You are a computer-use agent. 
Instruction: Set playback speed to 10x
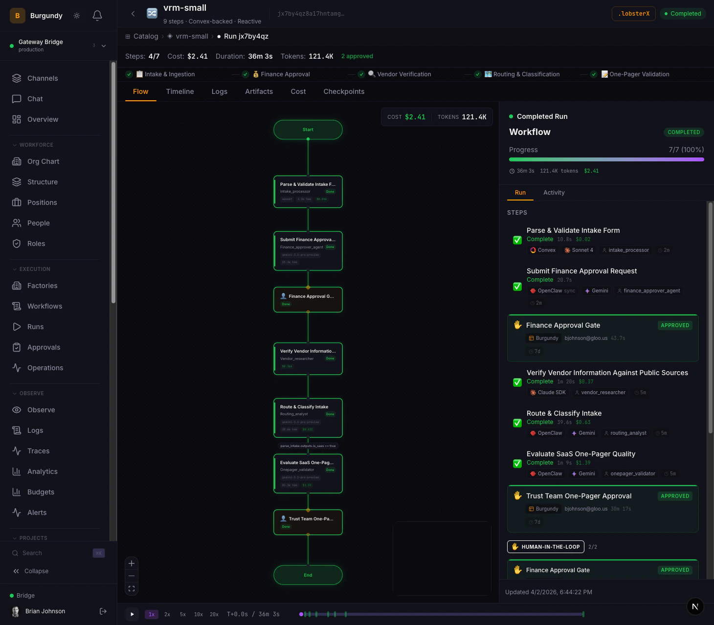click(198, 614)
